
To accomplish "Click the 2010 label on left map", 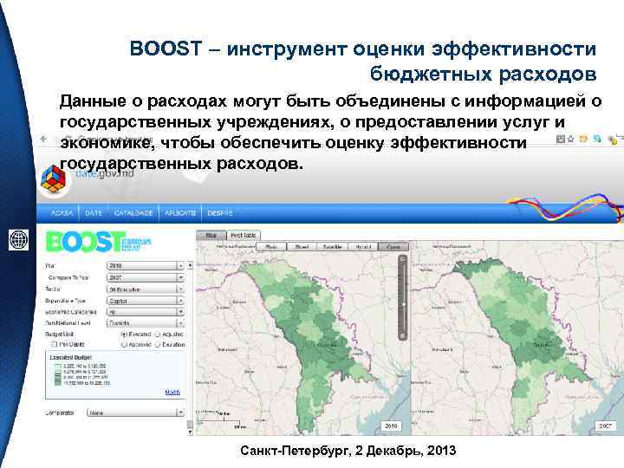I will click(391, 426).
